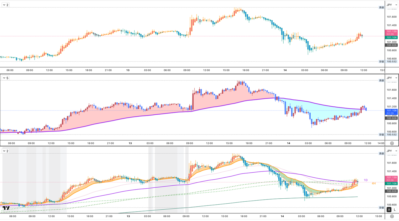
Task: Open the JPY currency dropdown in top chart
Action: (392, 5)
